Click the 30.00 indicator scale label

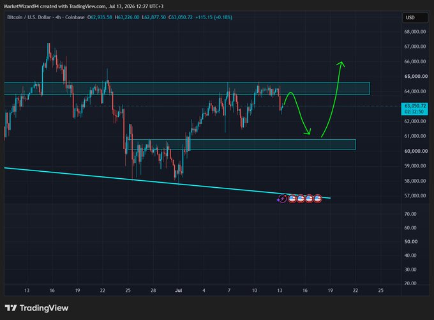click(410, 270)
